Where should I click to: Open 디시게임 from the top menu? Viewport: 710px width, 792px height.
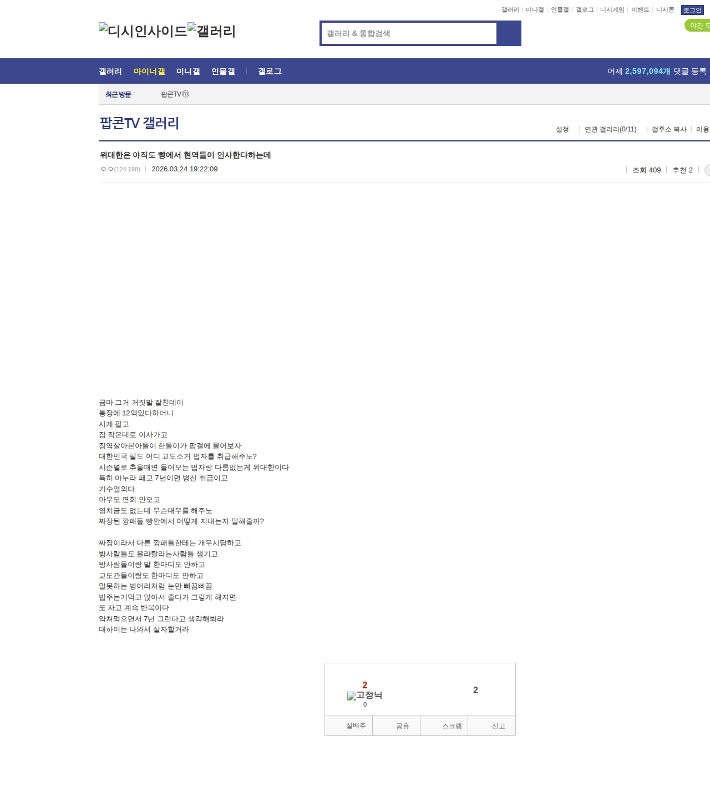click(x=612, y=9)
